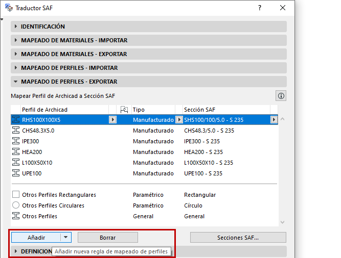Screen dimensions: 341x258
Task: Select the UPE100 profile name
Action: click(32, 173)
